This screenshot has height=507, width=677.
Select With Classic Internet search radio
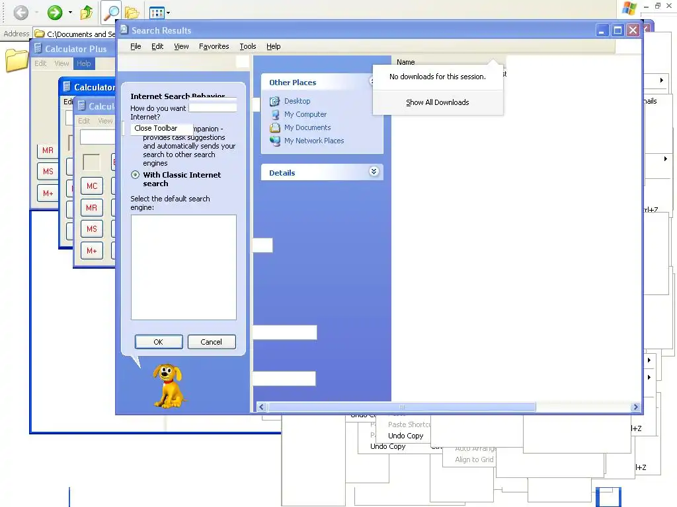[x=135, y=174]
